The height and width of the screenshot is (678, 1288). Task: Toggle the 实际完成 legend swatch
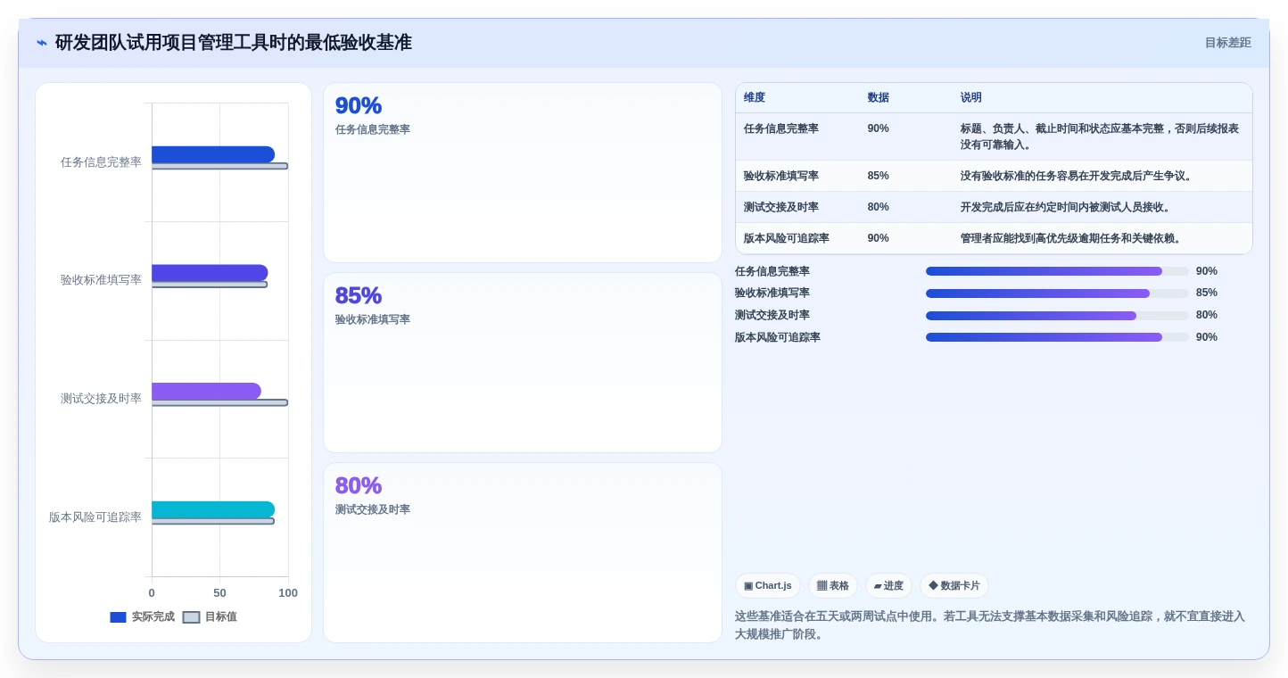coord(118,616)
